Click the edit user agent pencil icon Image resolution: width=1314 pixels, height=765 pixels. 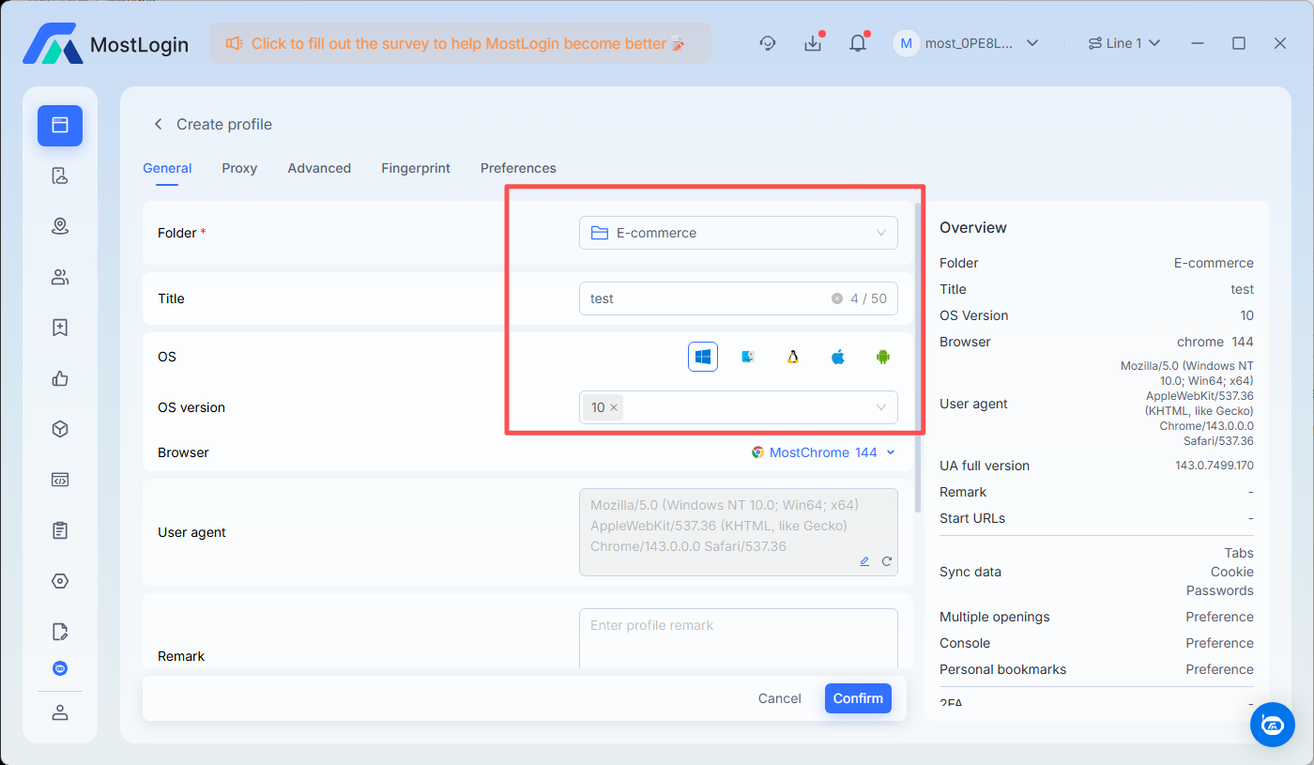pyautogui.click(x=864, y=561)
